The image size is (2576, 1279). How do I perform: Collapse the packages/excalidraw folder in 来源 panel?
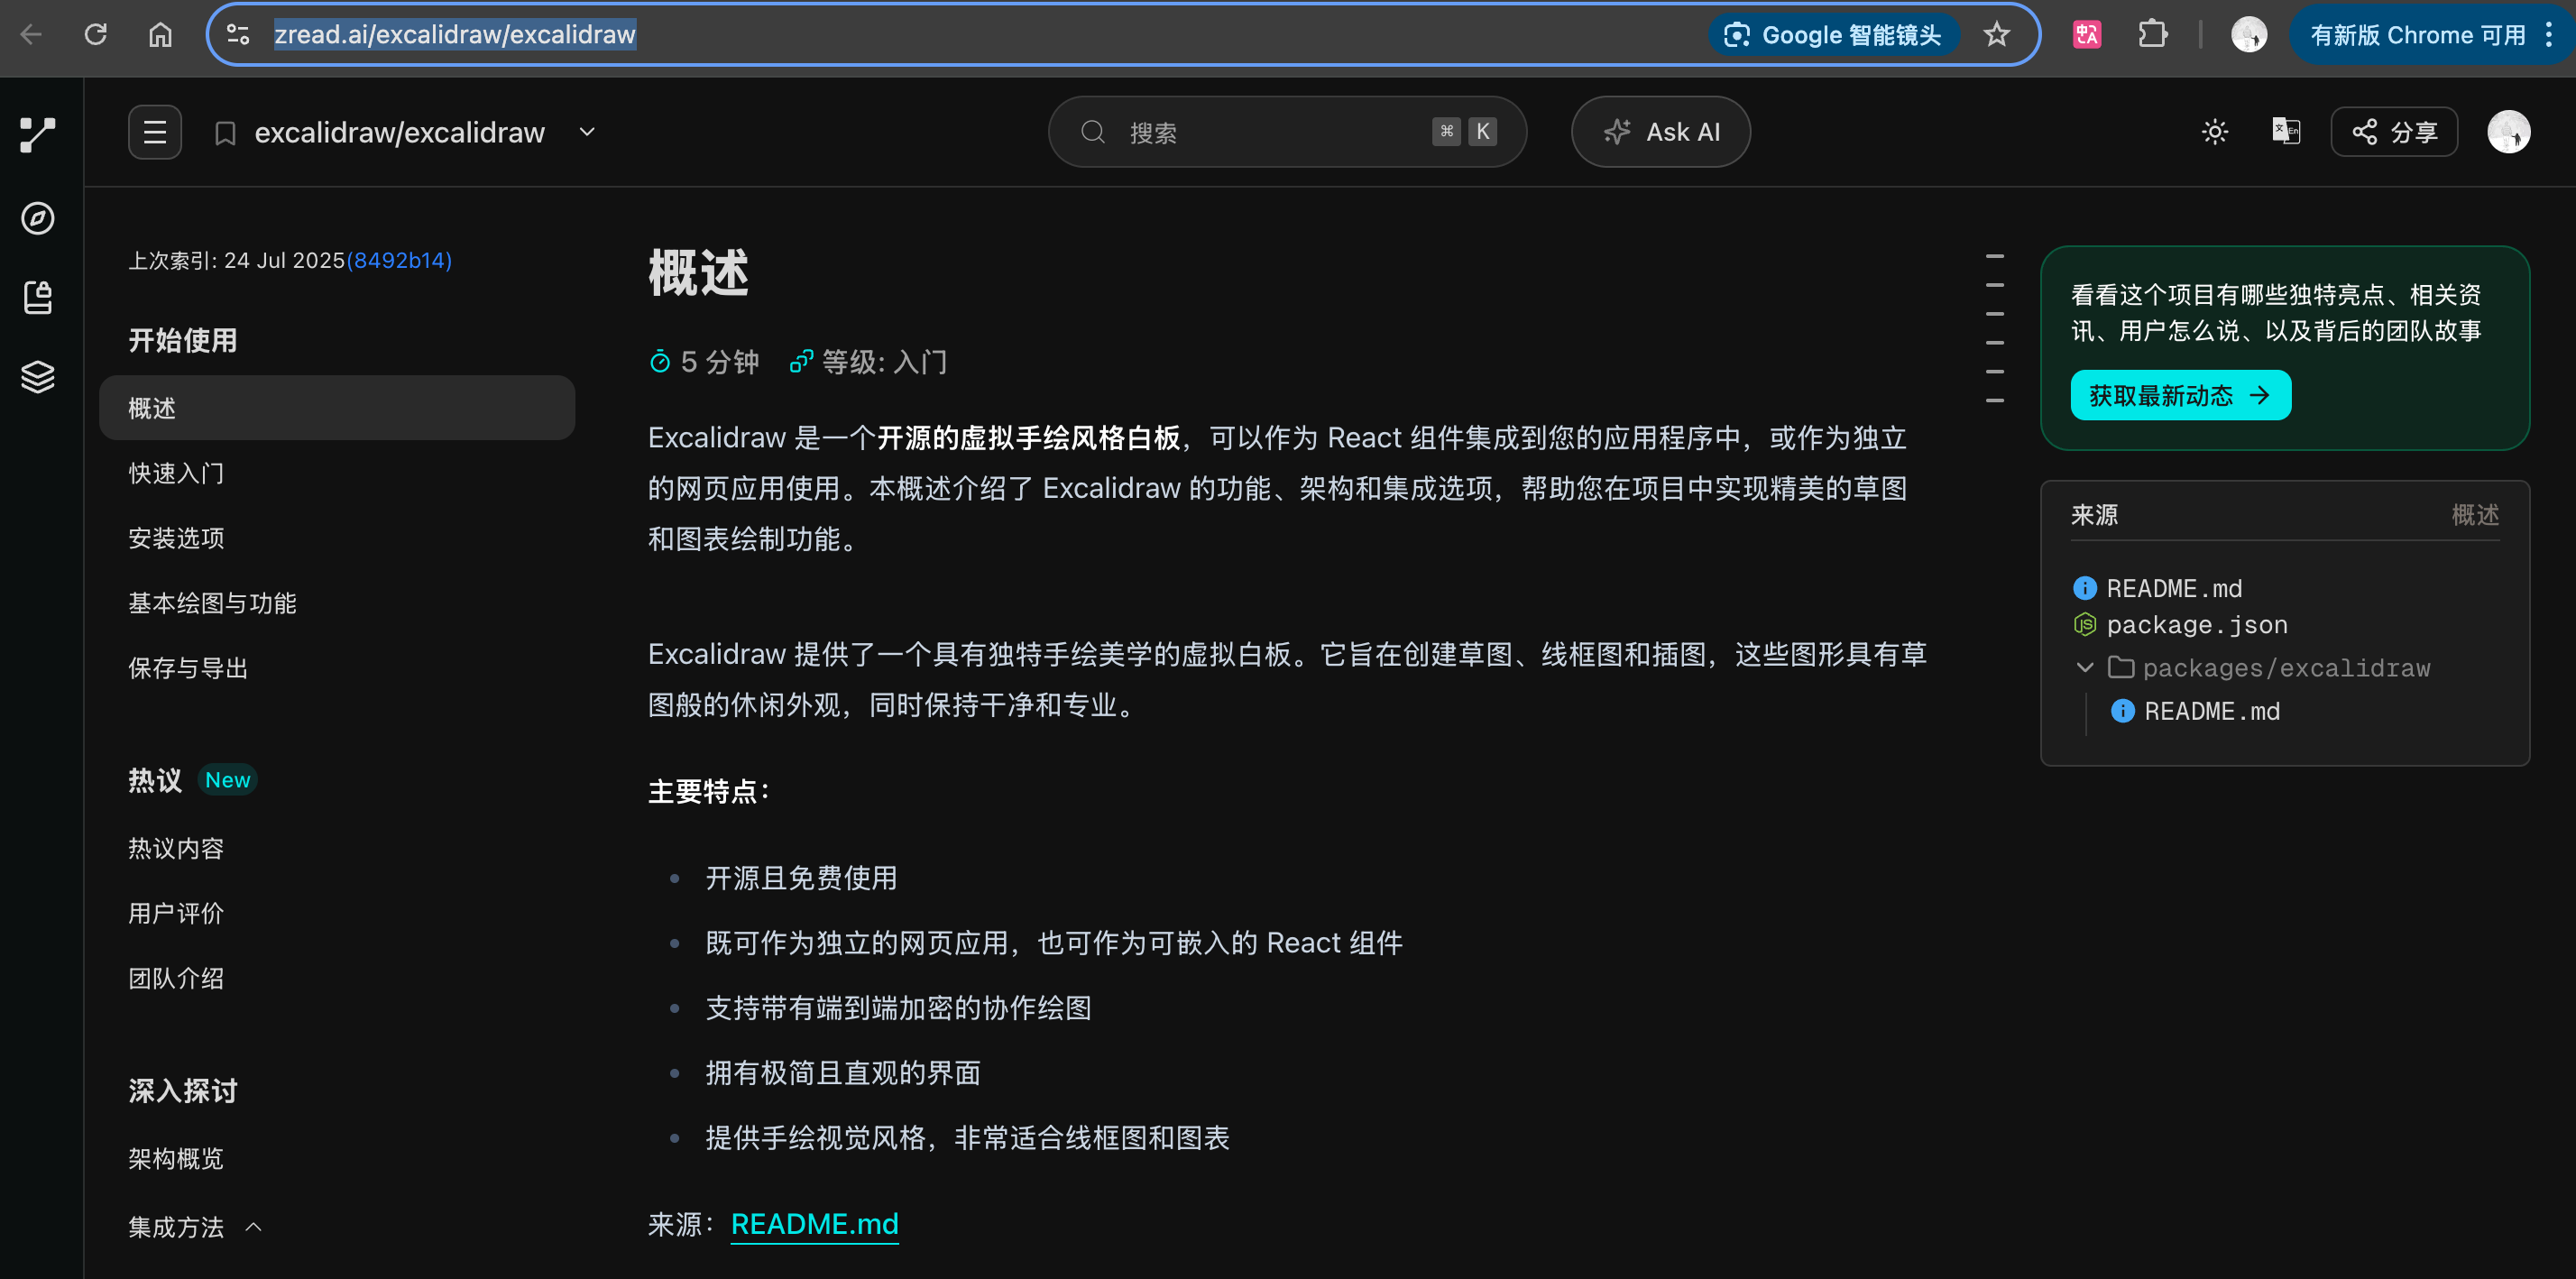point(2085,668)
